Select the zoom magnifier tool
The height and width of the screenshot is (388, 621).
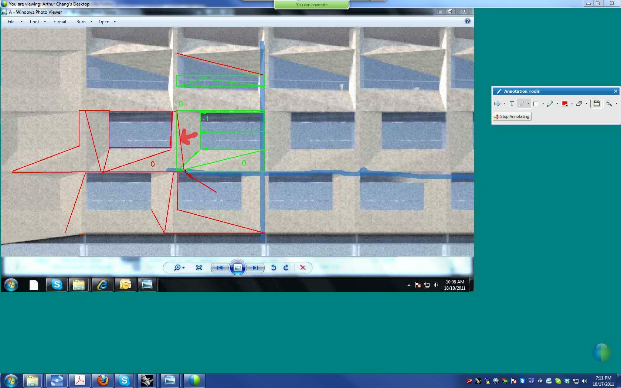[x=609, y=104]
